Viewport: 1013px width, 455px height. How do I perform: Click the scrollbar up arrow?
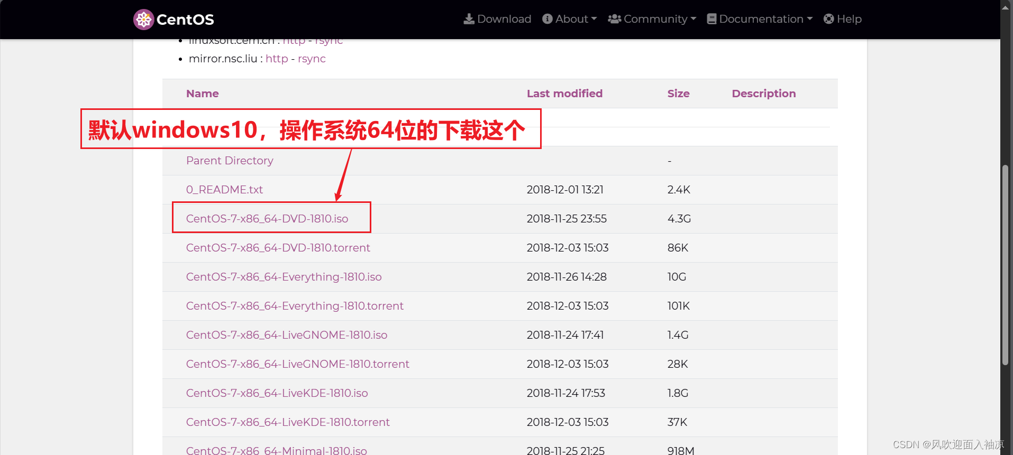tap(1006, 7)
